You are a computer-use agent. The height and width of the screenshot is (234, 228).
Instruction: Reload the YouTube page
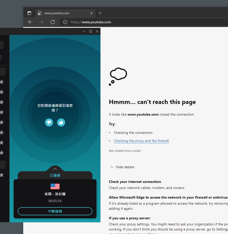pos(53,22)
